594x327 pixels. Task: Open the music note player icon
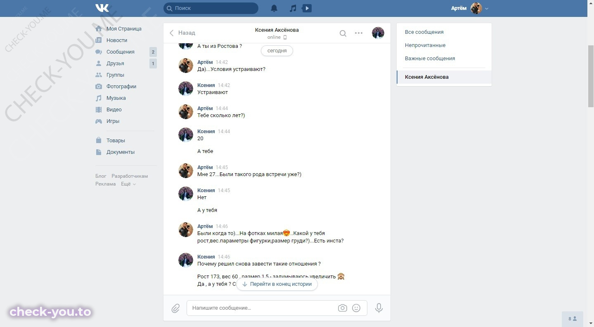[293, 8]
